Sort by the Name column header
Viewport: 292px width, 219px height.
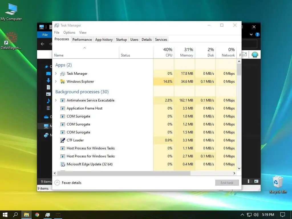coord(86,52)
